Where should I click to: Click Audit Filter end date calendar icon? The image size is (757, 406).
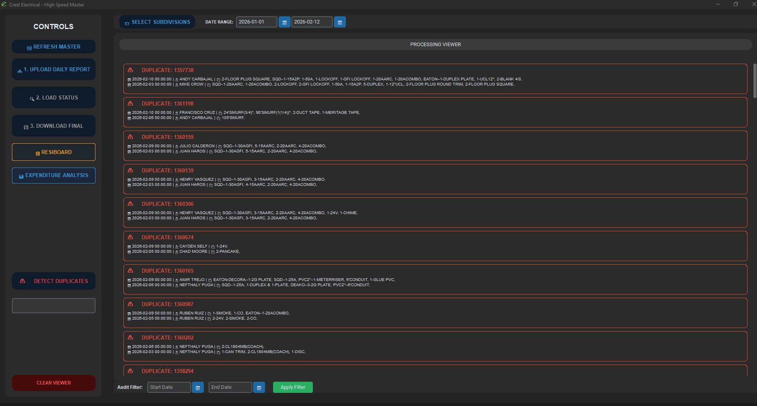coord(259,387)
